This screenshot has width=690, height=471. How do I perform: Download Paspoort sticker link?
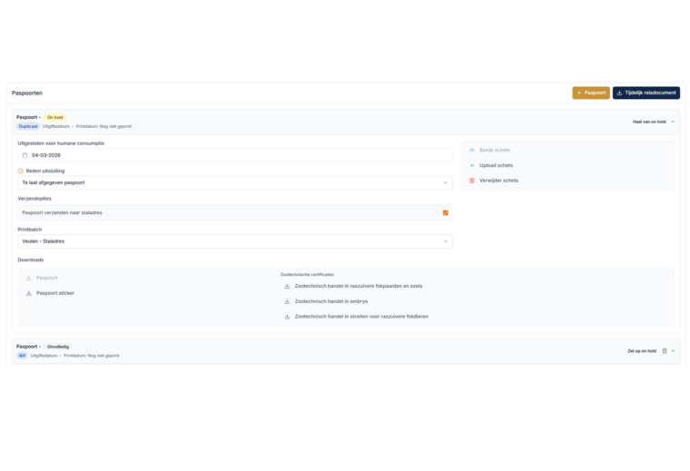[55, 293]
